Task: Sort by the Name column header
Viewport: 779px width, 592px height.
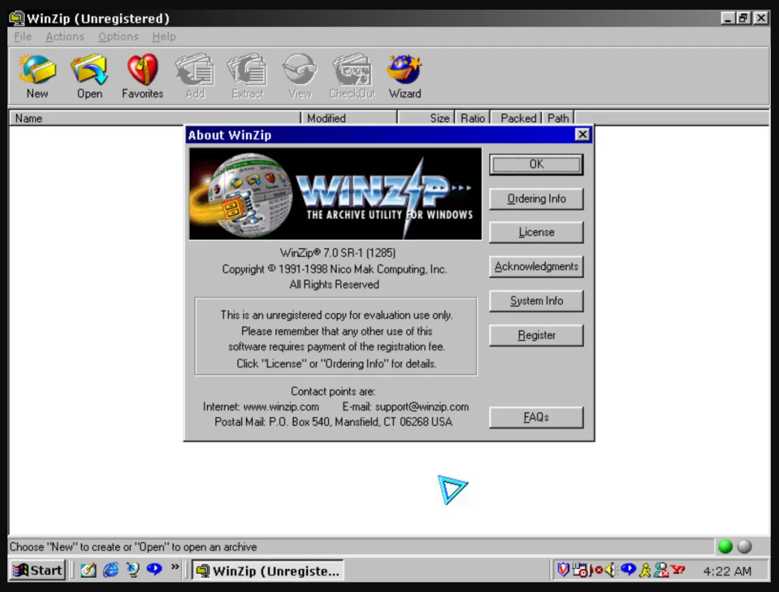Action: click(154, 118)
